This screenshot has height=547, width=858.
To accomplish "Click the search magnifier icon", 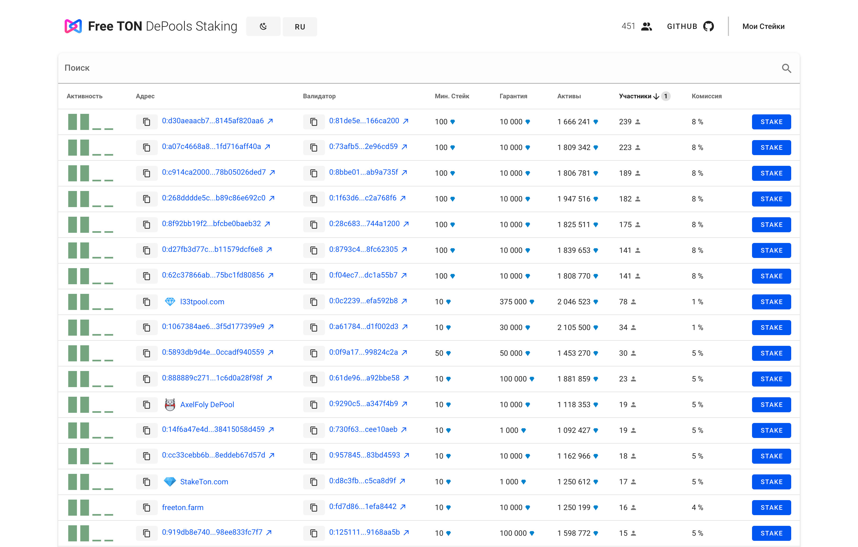I will click(786, 68).
